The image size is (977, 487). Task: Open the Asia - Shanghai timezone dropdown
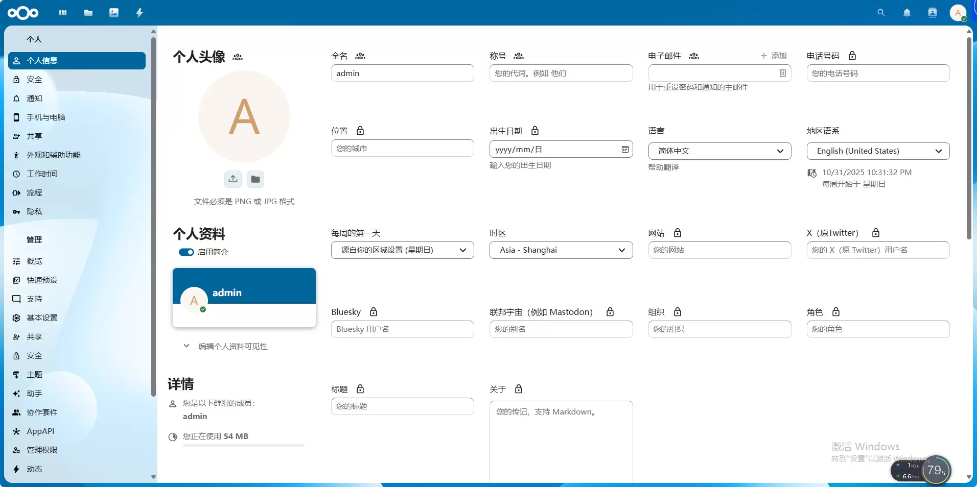[561, 250]
